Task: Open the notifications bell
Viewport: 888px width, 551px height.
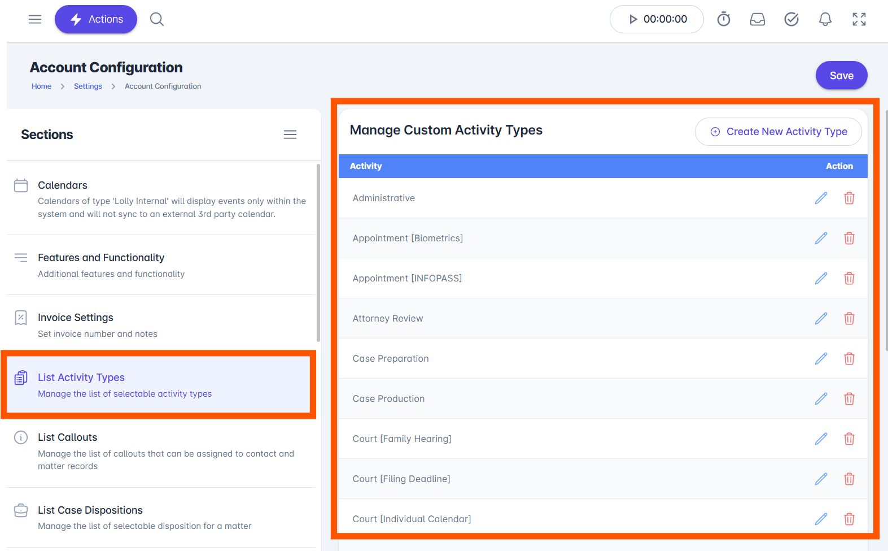Action: tap(825, 19)
